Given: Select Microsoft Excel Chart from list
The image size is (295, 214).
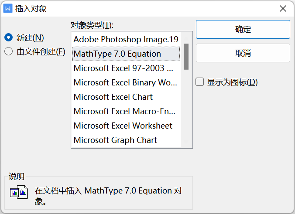Looking at the screenshot, I should pyautogui.click(x=126, y=97).
